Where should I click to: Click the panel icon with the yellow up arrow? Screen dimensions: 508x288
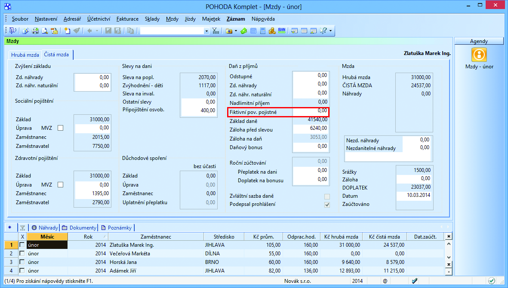[313, 31]
